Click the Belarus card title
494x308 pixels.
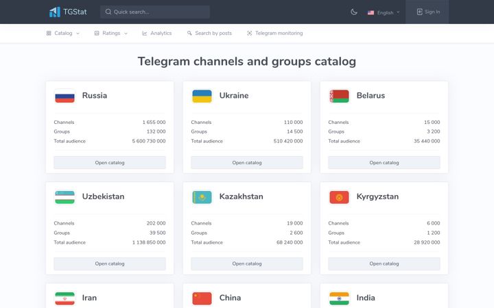click(x=370, y=96)
